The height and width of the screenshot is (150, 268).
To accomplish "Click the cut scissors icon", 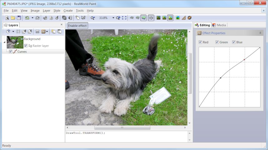I will (x=45, y=18).
